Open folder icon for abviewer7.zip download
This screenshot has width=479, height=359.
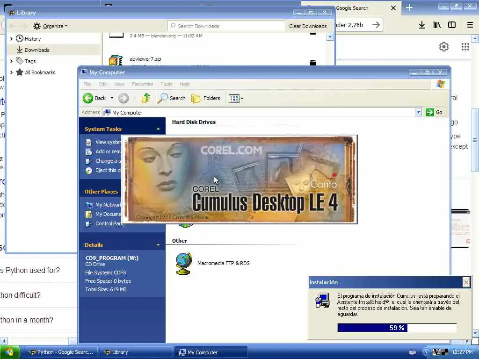click(313, 63)
